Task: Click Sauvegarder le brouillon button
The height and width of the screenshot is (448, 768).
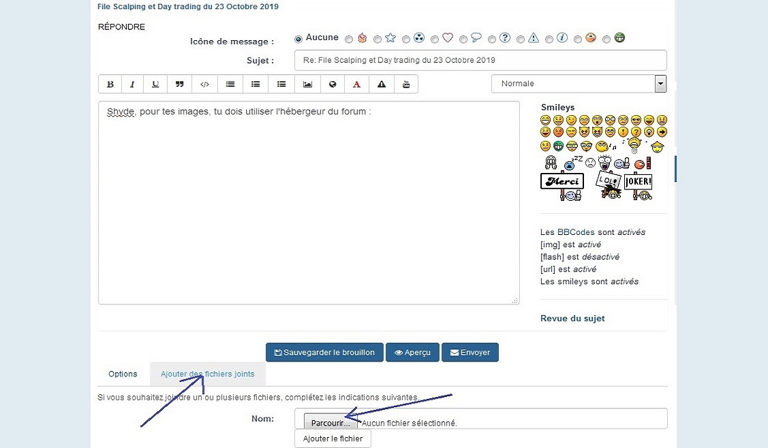Action: [325, 353]
